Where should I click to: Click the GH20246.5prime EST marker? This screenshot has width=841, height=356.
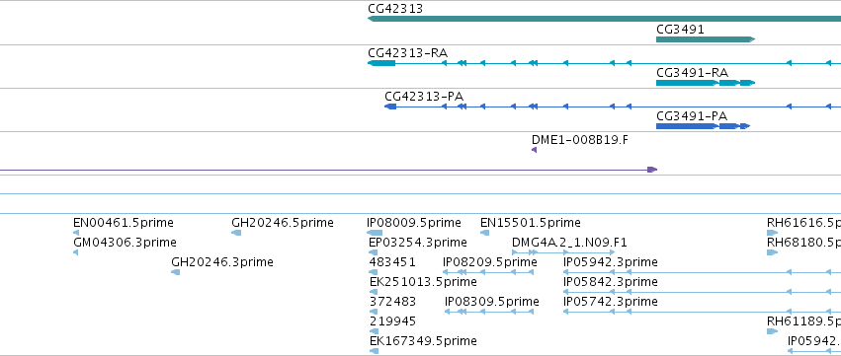236,233
